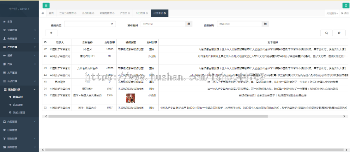Open the 关闭操作 dropdown menu

pos(332,13)
